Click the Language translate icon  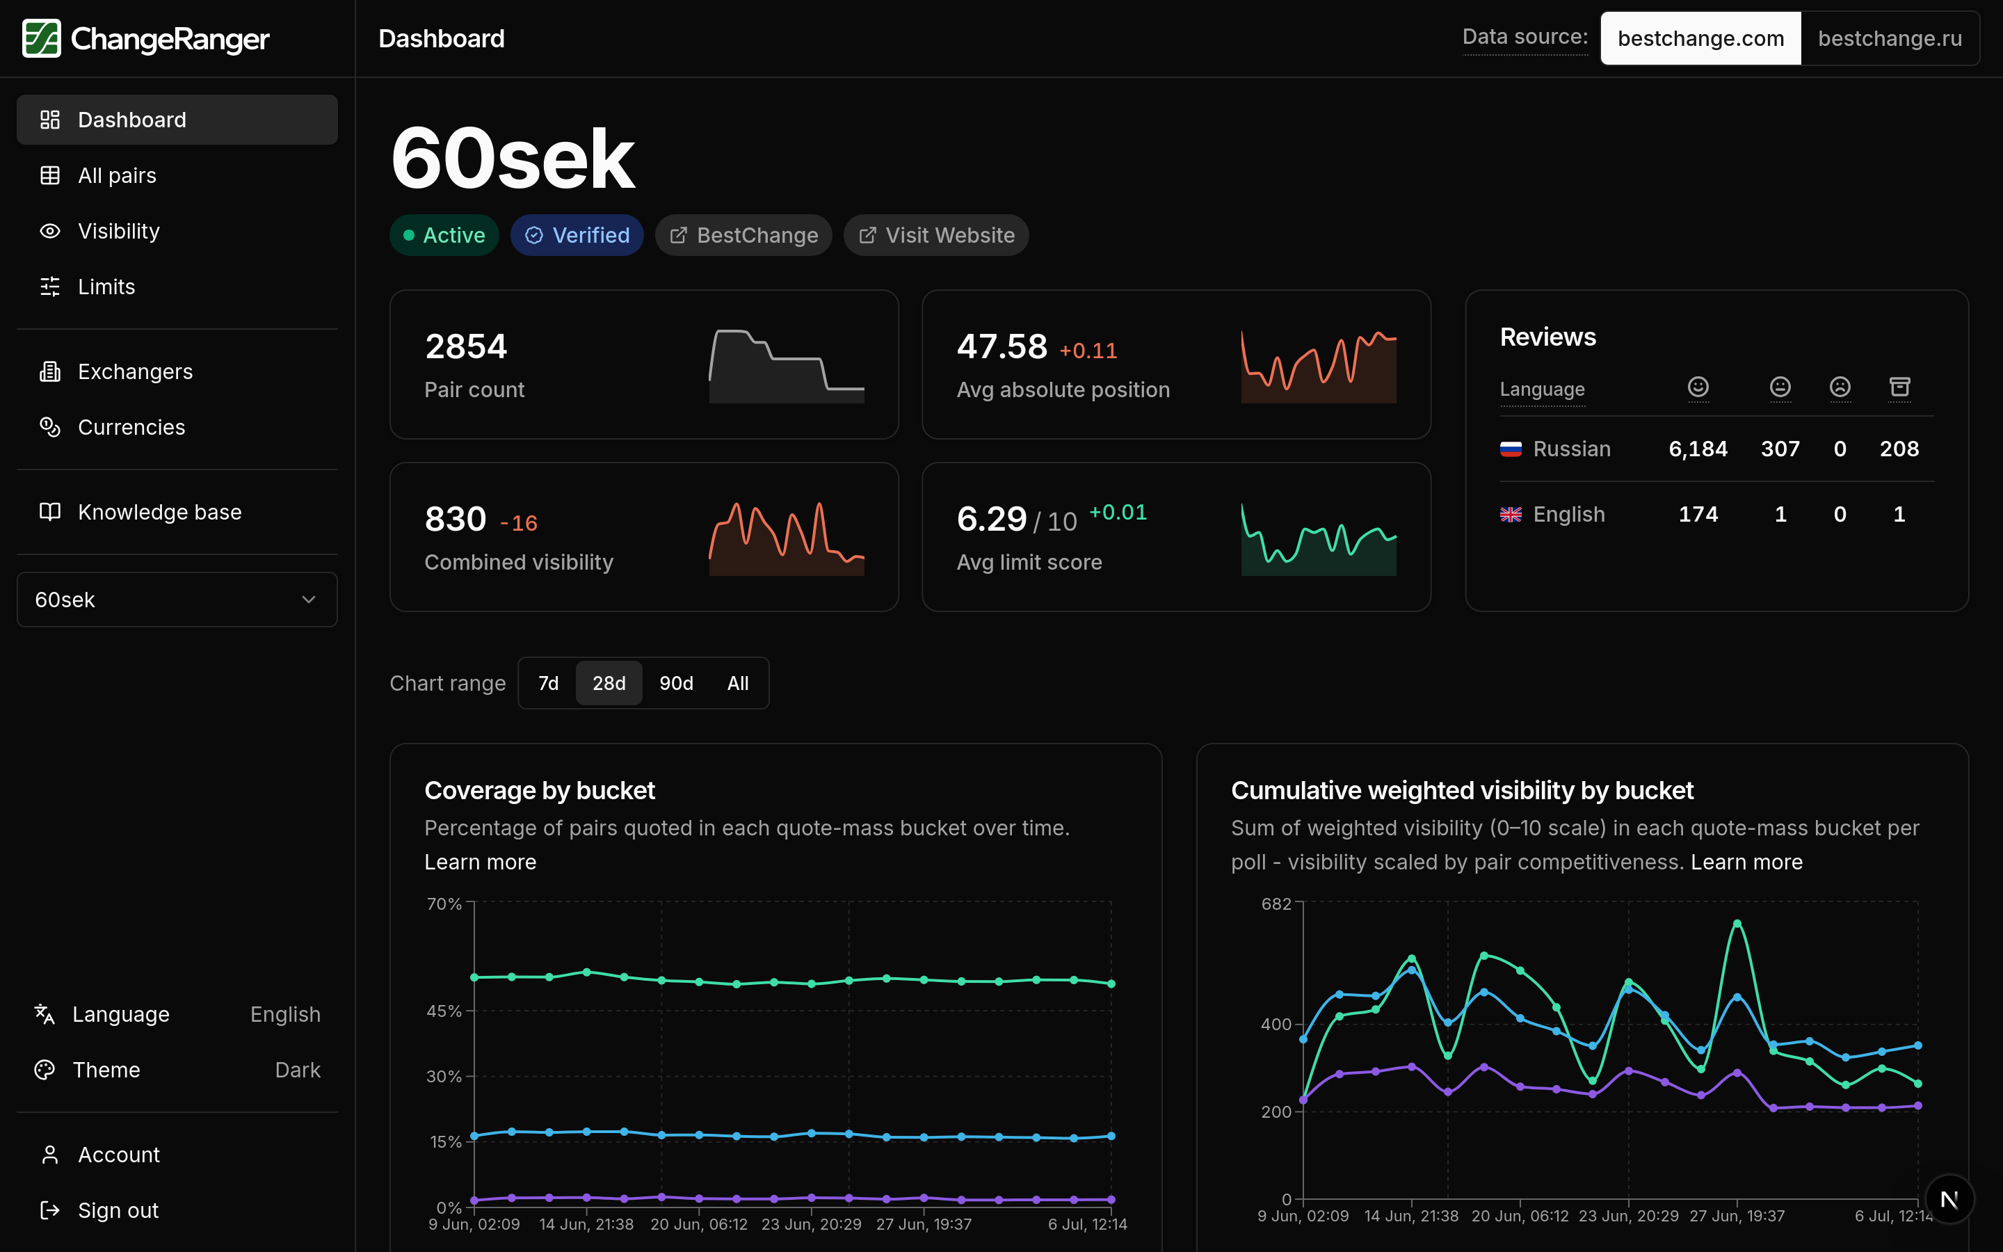[x=45, y=1014]
